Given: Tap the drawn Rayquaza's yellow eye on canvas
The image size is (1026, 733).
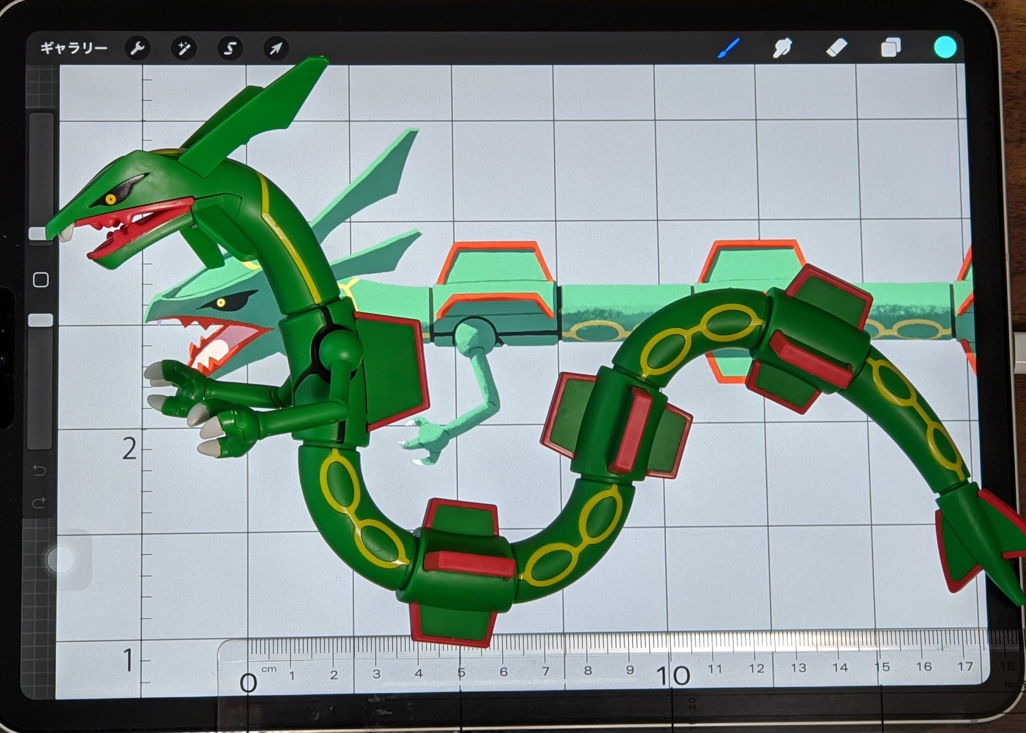Looking at the screenshot, I should (x=221, y=303).
